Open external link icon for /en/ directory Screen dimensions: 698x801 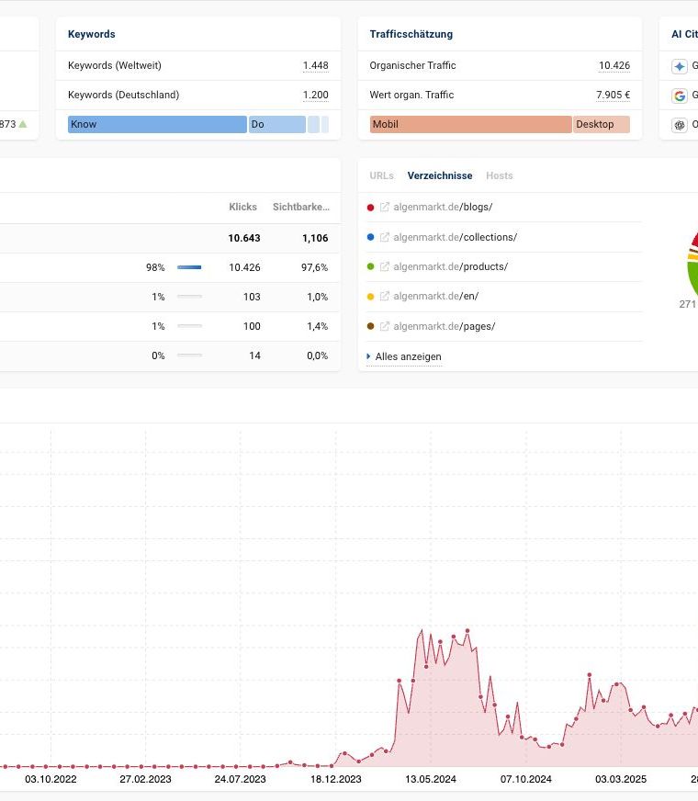click(x=385, y=297)
